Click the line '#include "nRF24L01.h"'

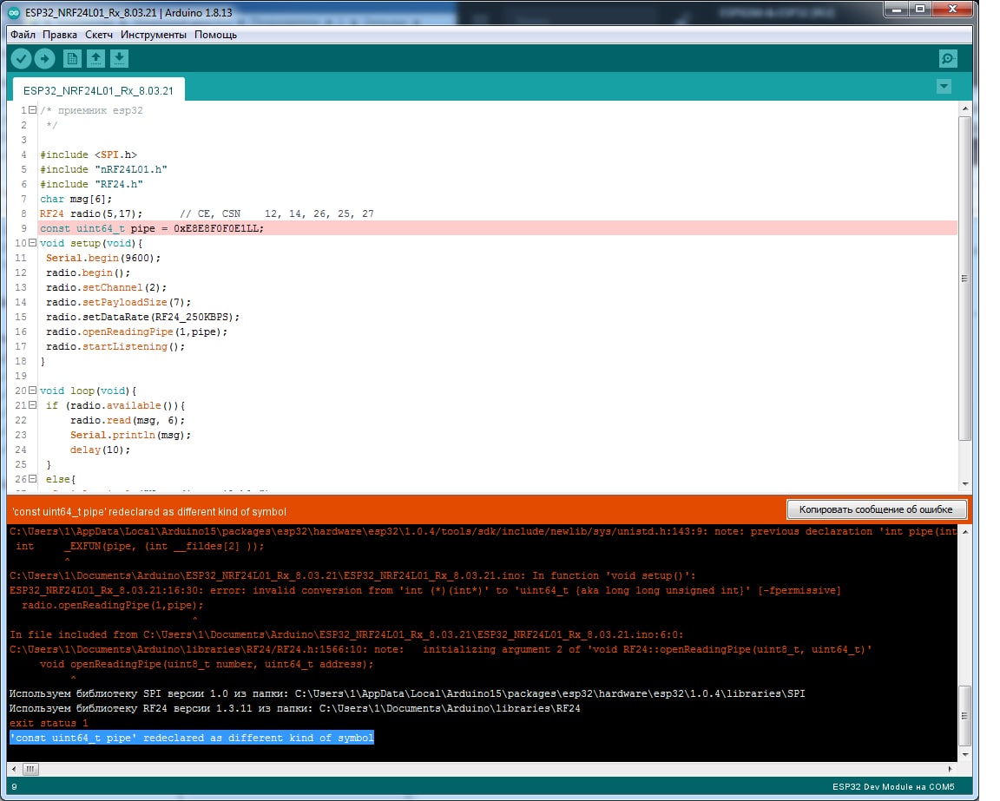click(103, 169)
